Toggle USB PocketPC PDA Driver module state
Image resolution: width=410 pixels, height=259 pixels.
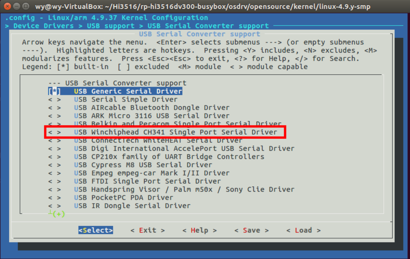pos(54,197)
